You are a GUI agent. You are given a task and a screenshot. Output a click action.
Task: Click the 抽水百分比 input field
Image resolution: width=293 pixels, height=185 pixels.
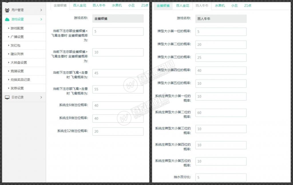pos(220,177)
